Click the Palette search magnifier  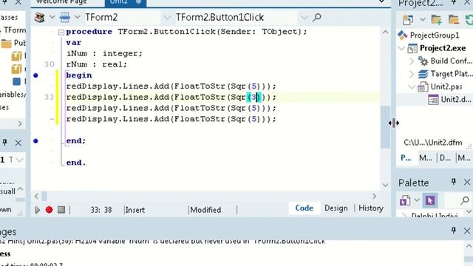click(x=465, y=200)
